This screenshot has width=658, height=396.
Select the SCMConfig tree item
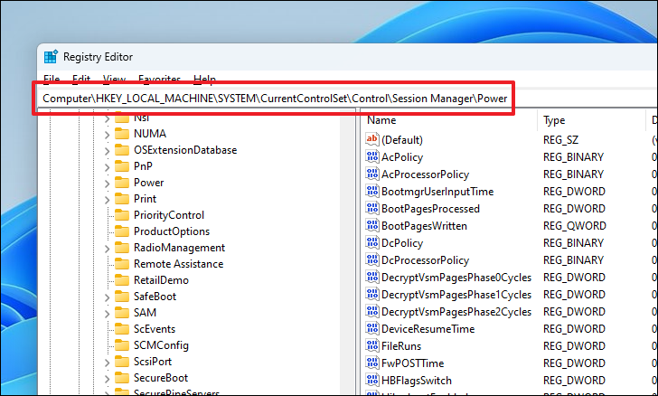161,345
